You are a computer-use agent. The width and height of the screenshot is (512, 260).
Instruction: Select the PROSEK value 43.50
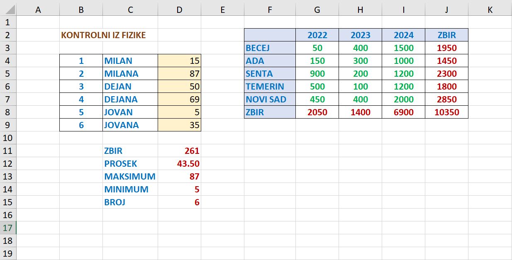point(179,164)
